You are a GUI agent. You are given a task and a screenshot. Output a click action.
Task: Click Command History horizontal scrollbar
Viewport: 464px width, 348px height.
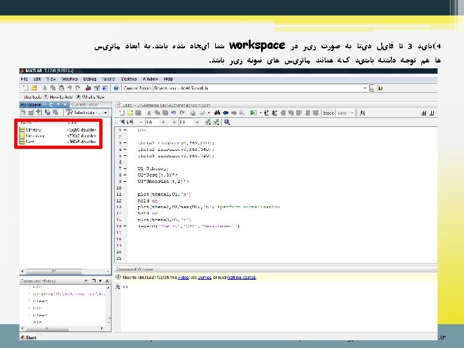coord(63,329)
